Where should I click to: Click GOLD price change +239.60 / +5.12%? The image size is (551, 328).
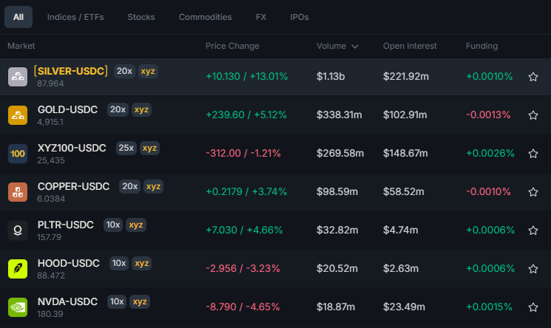pos(246,115)
